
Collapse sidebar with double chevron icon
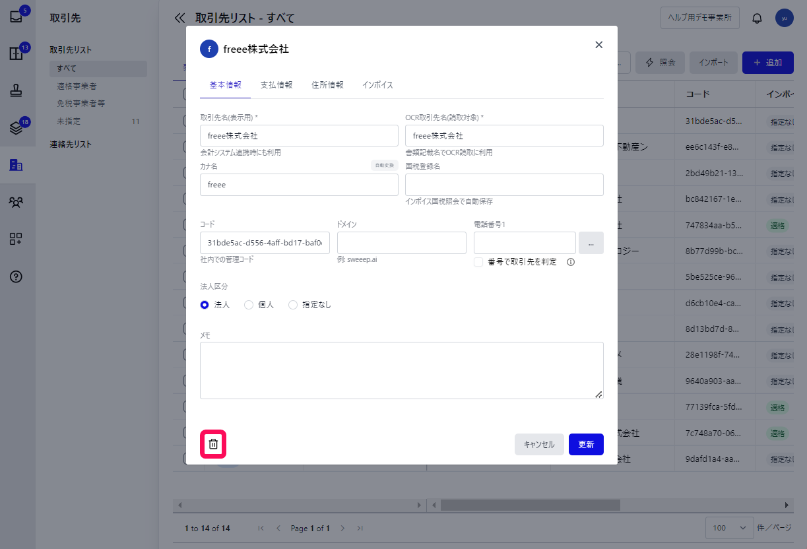[x=179, y=18]
